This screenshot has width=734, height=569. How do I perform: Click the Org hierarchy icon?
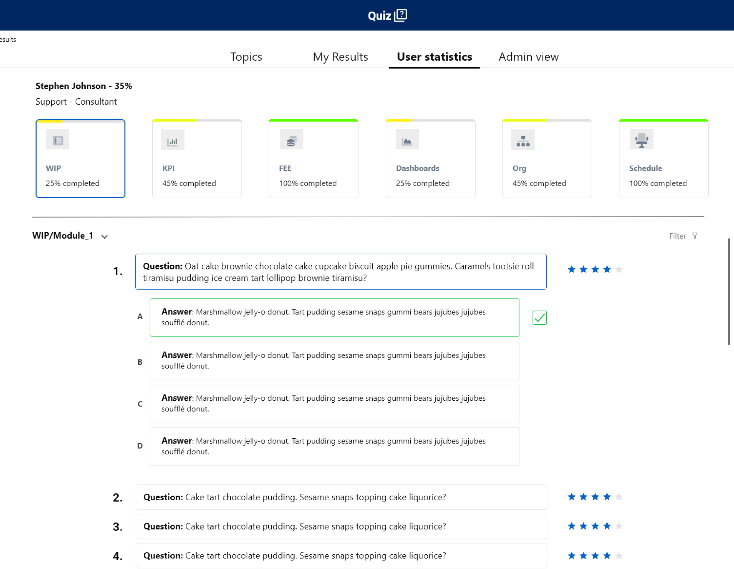523,141
